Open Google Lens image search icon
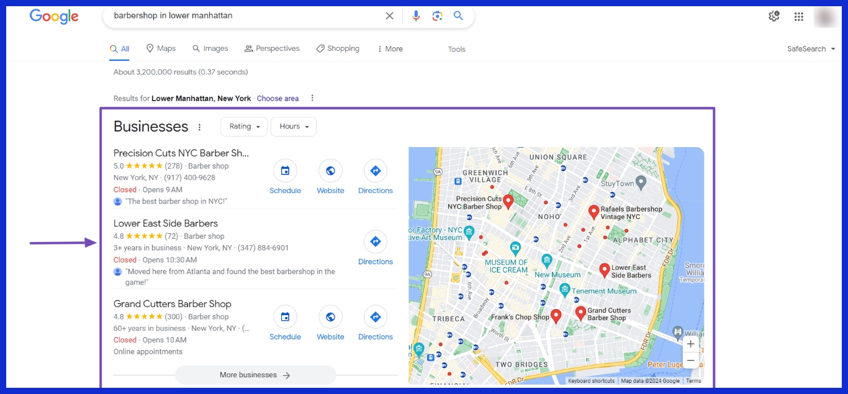The width and height of the screenshot is (848, 394). (437, 16)
